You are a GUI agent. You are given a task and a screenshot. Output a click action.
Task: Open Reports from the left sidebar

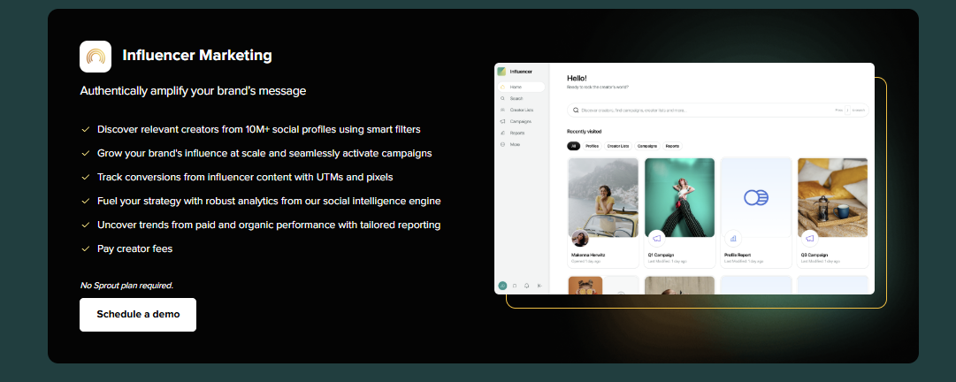click(x=521, y=133)
